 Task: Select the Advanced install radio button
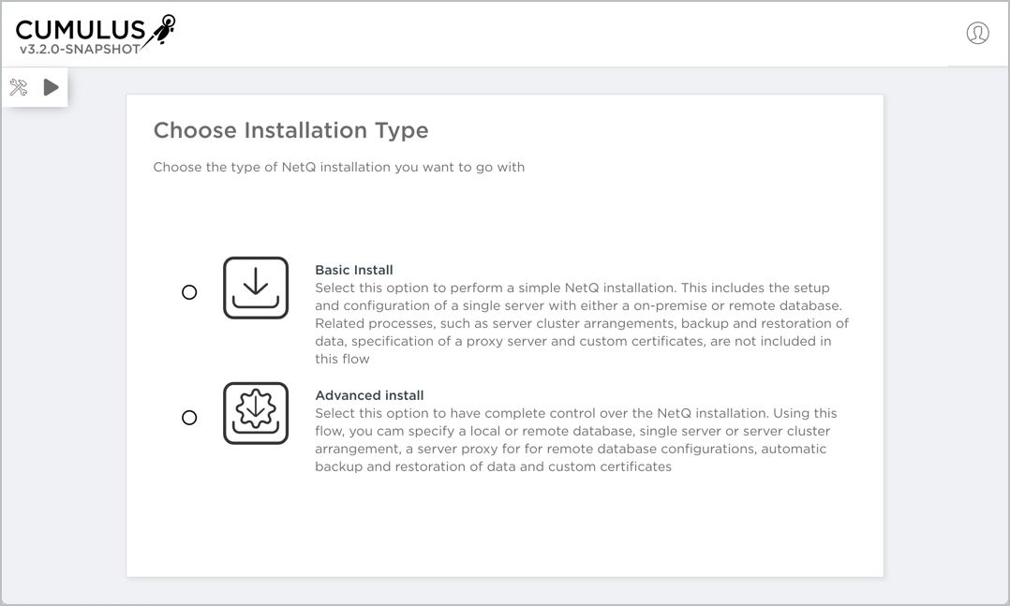pos(189,418)
